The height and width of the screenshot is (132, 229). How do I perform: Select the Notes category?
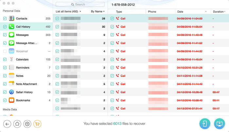click(26, 76)
